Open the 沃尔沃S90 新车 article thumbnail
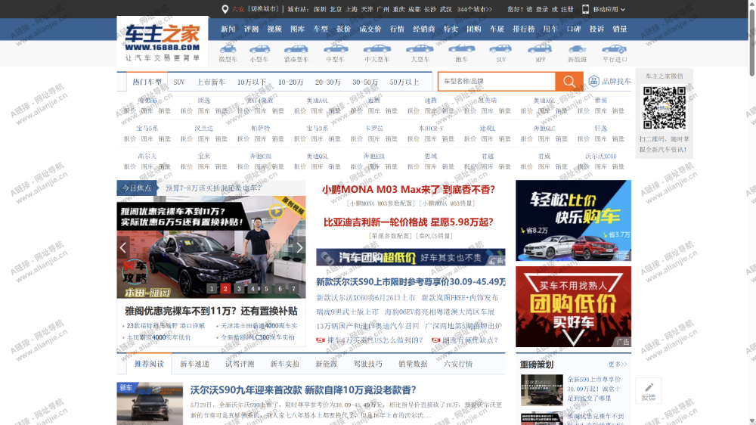This screenshot has height=425, width=756. point(150,404)
